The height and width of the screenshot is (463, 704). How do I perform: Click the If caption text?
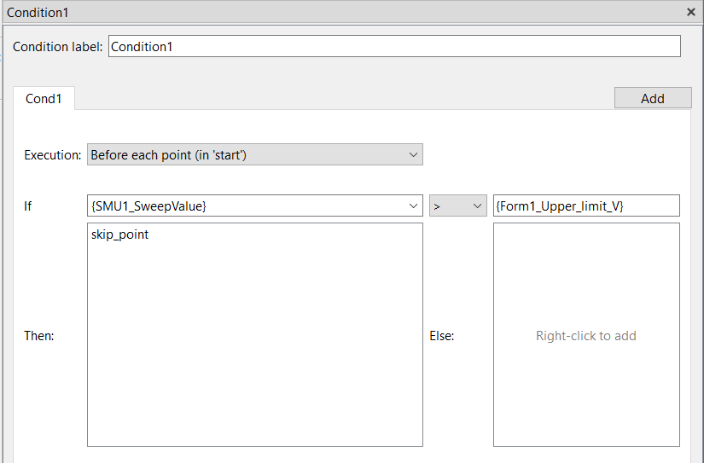(x=28, y=206)
